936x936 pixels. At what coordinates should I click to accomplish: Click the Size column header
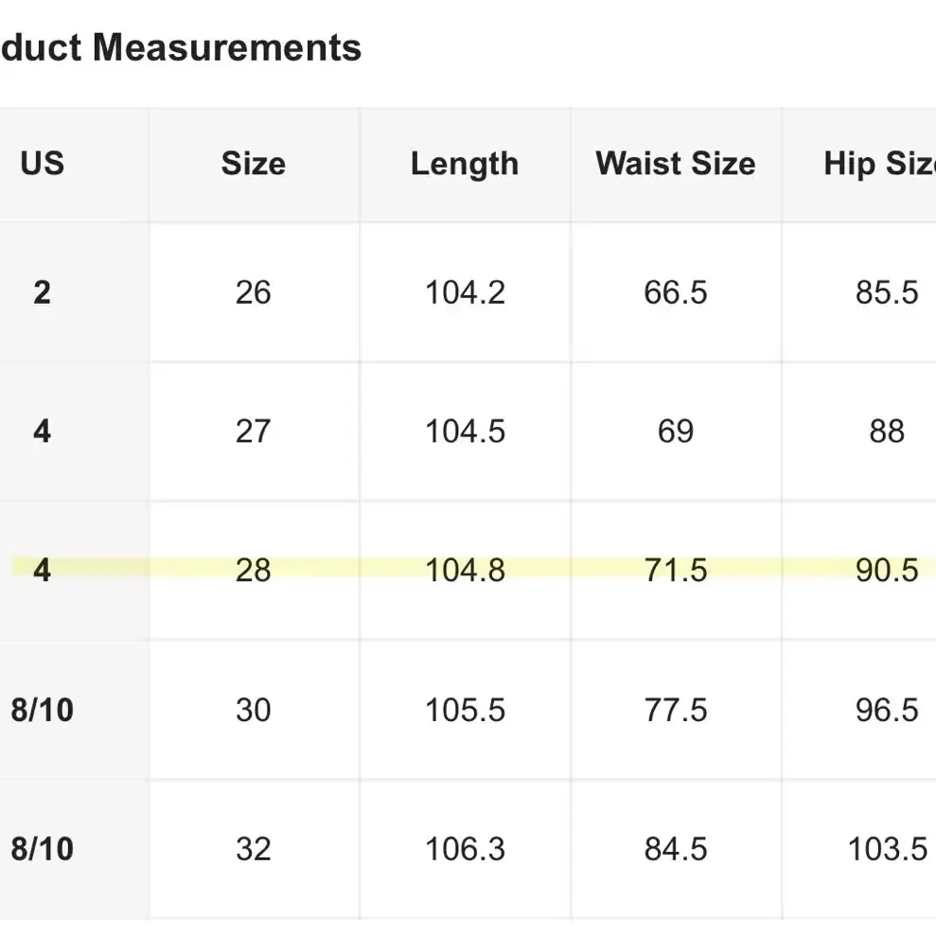(253, 163)
